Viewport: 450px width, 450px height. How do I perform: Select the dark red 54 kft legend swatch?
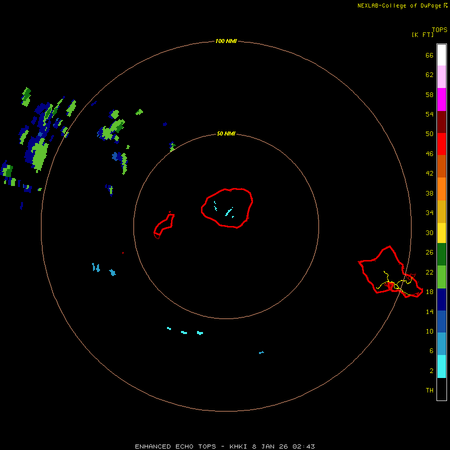(x=441, y=122)
